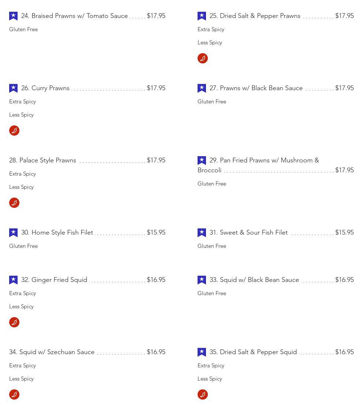
Task: Click the chili icon below Ginger Fried Squid
Action: click(14, 322)
